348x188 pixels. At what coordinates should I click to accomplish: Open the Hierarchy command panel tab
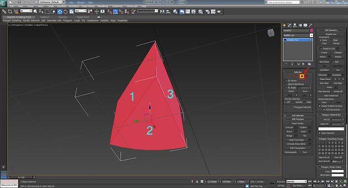point(295,25)
